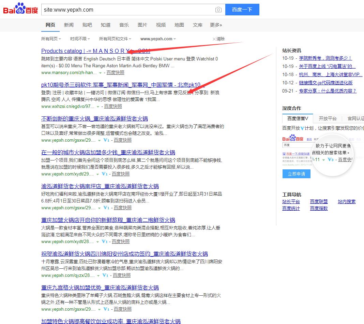Switch to the 音乐 tab
Image resolution: width=364 pixels, height=324 pixels.
tap(124, 25)
